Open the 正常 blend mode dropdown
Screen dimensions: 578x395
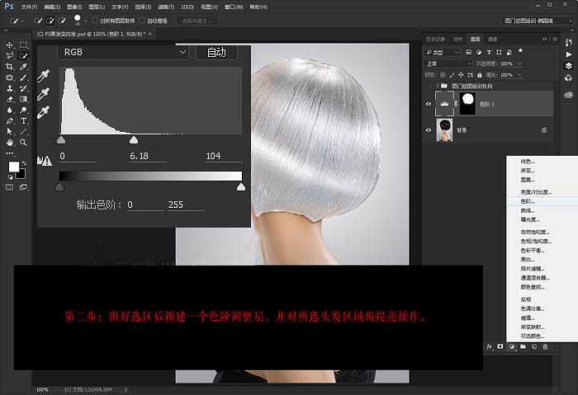447,63
